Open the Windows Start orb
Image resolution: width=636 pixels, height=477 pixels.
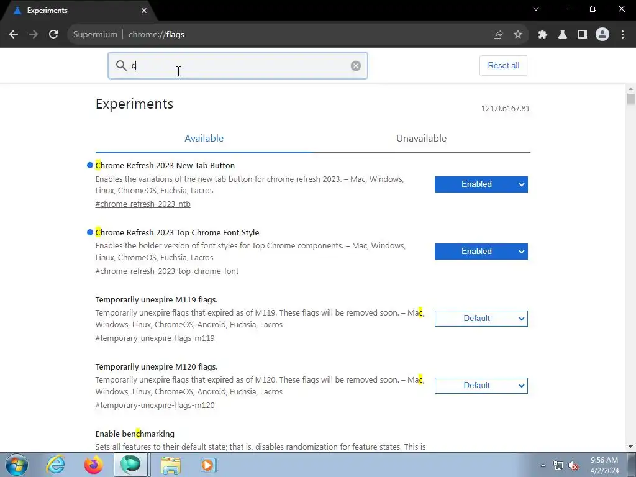click(x=17, y=465)
